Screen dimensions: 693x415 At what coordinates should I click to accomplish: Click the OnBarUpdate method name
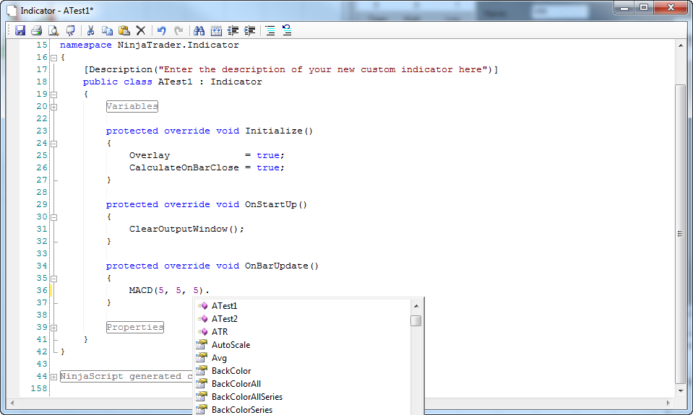277,266
